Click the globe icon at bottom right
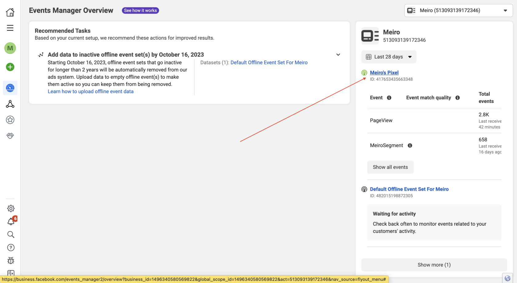The width and height of the screenshot is (517, 283). click(x=507, y=278)
